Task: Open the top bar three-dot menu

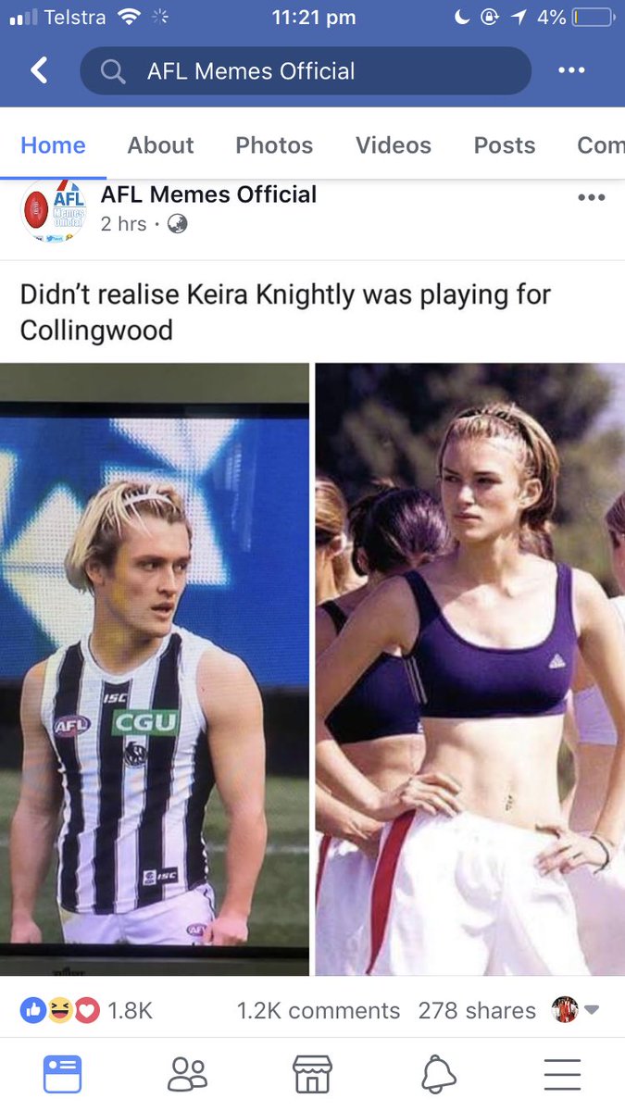Action: coord(571,70)
